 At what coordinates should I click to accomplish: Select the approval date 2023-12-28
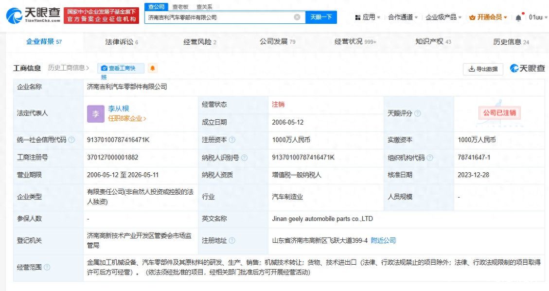tap(473, 175)
